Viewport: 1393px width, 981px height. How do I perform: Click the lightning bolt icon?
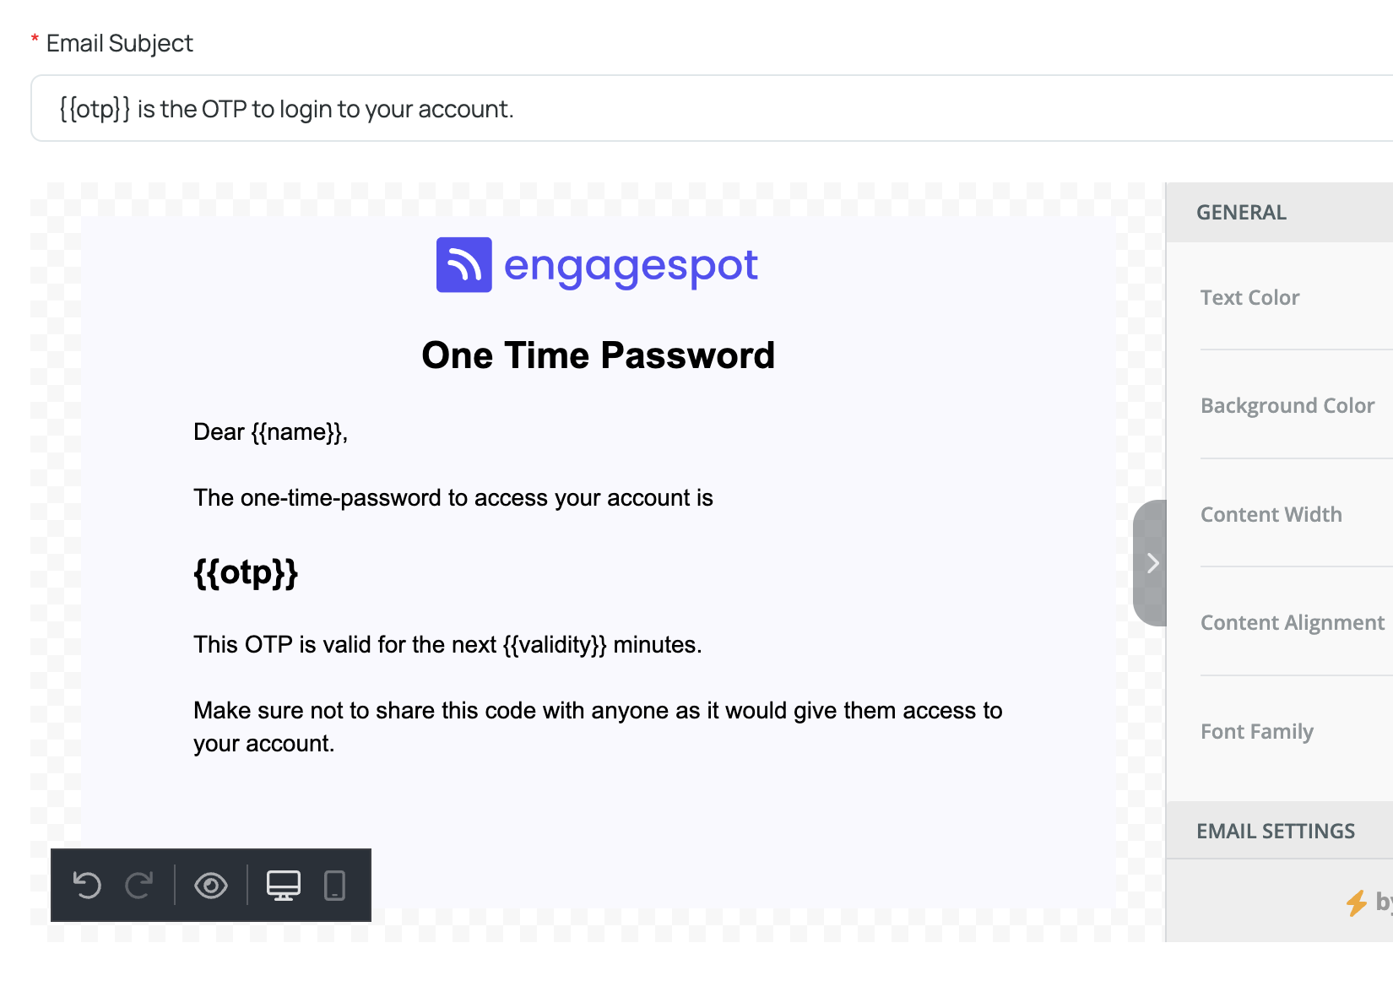click(1357, 902)
